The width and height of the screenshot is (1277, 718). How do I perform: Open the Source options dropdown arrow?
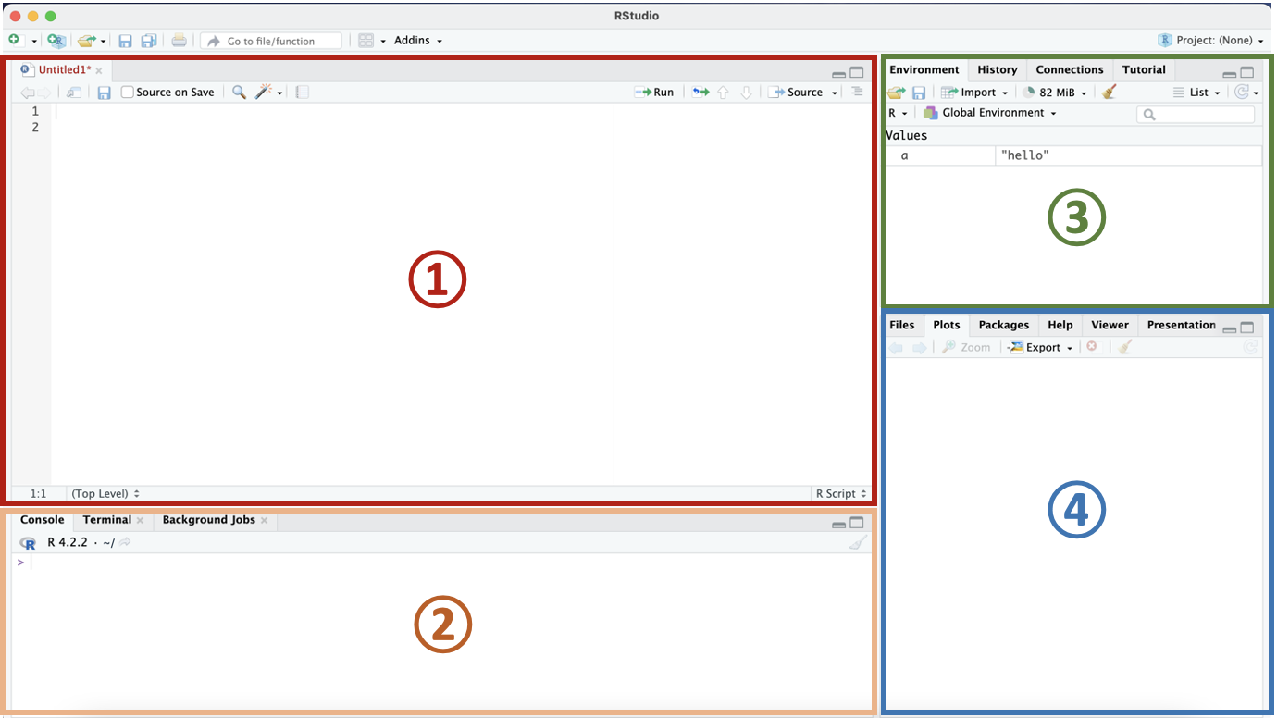tap(835, 93)
